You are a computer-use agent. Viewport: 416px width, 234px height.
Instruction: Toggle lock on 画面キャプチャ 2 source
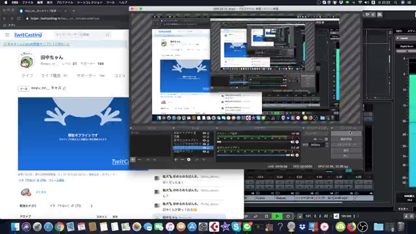pyautogui.click(x=208, y=133)
